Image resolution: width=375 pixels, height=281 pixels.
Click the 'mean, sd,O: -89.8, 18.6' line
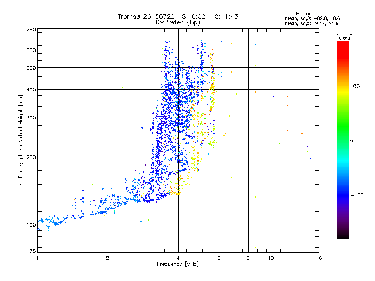(312, 18)
